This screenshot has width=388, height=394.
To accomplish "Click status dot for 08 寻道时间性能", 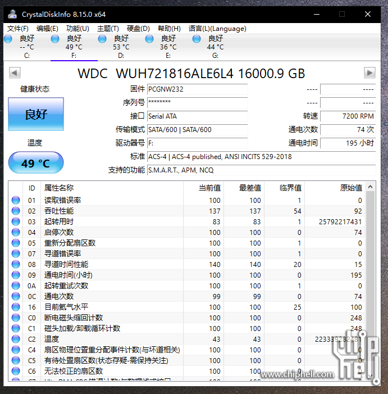I will (x=16, y=264).
